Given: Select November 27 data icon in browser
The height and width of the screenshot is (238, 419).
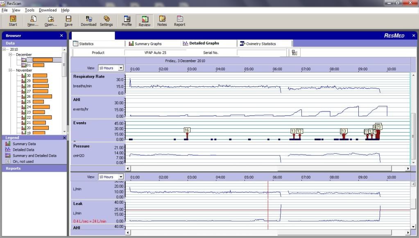Looking at the screenshot, I should (24, 91).
